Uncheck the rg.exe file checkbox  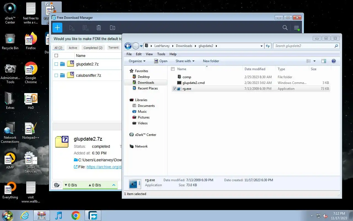coord(175,89)
